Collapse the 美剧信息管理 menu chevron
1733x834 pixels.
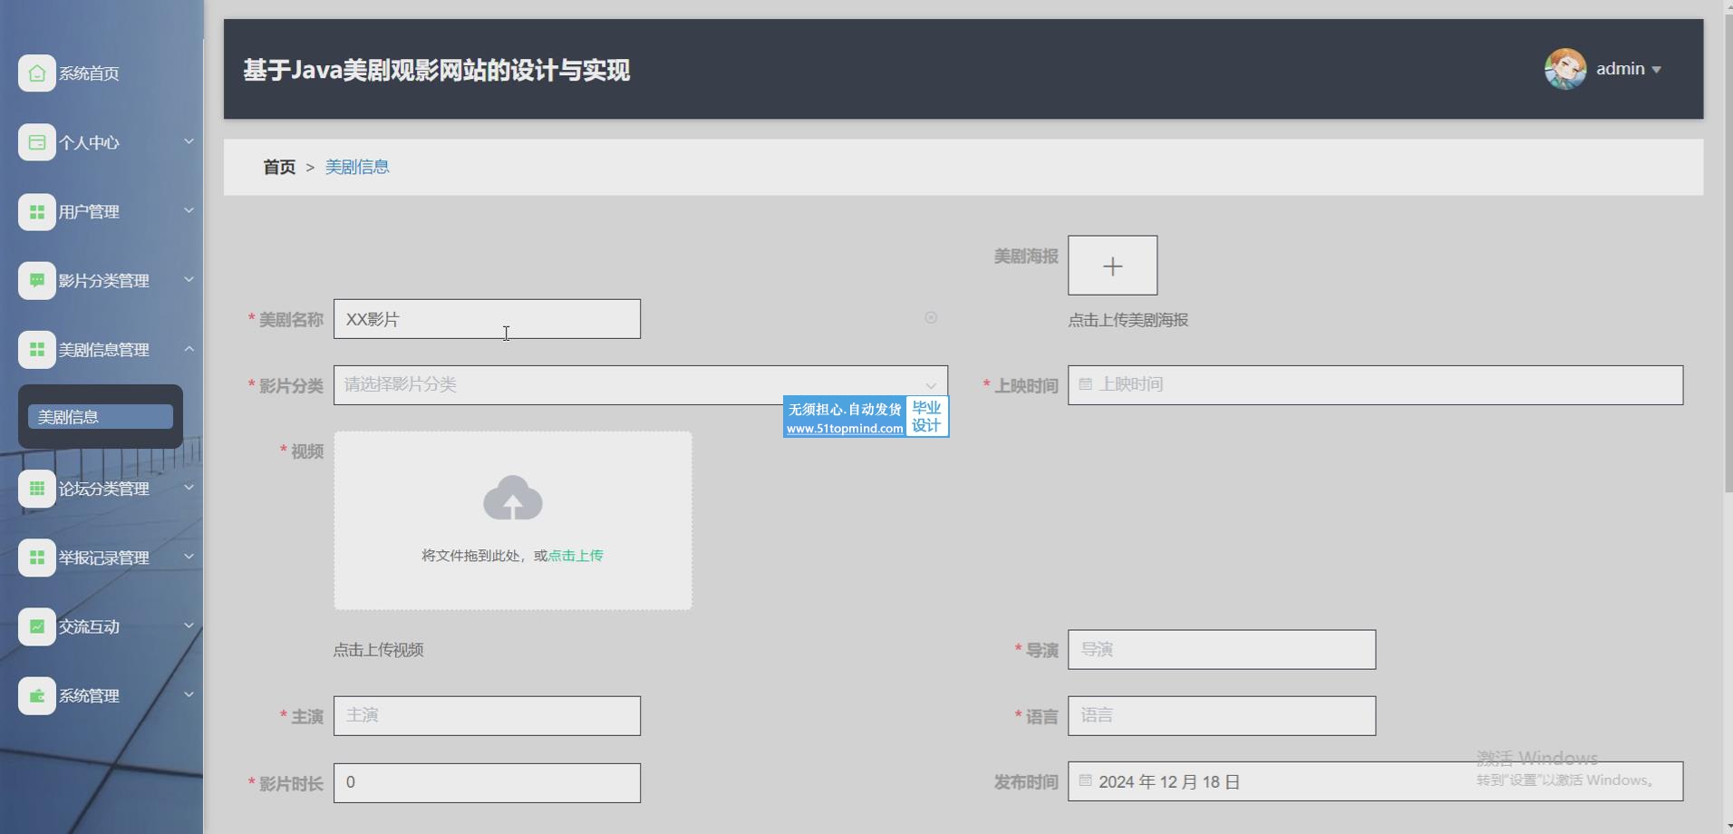pos(189,349)
